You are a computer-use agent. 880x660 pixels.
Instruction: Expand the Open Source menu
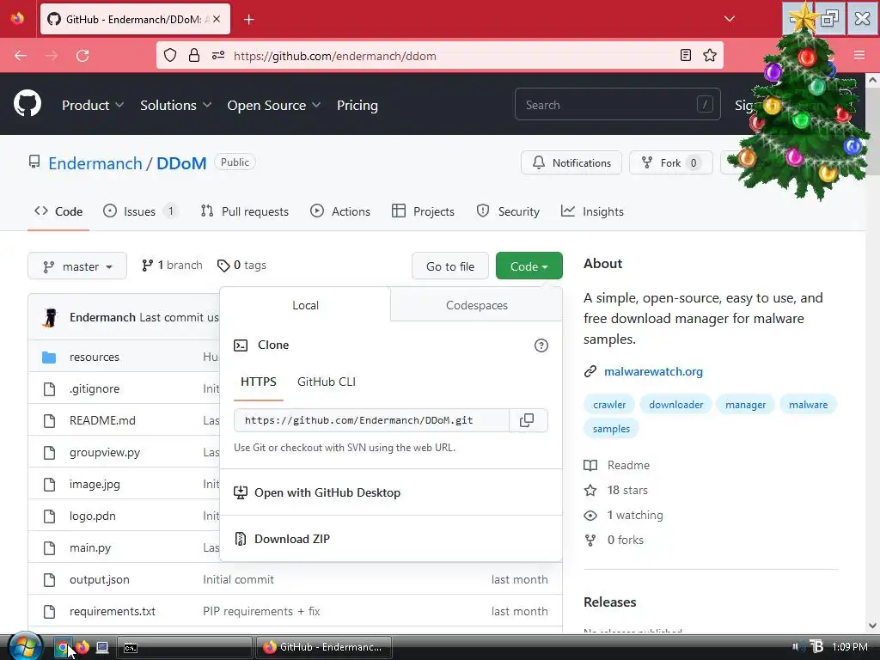(x=274, y=105)
